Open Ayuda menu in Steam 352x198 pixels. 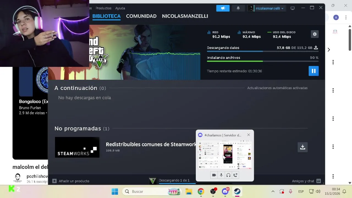[x=120, y=8]
